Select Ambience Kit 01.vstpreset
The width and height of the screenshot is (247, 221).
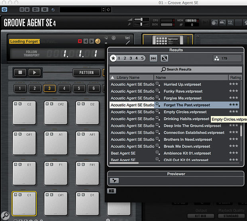coord(187,153)
